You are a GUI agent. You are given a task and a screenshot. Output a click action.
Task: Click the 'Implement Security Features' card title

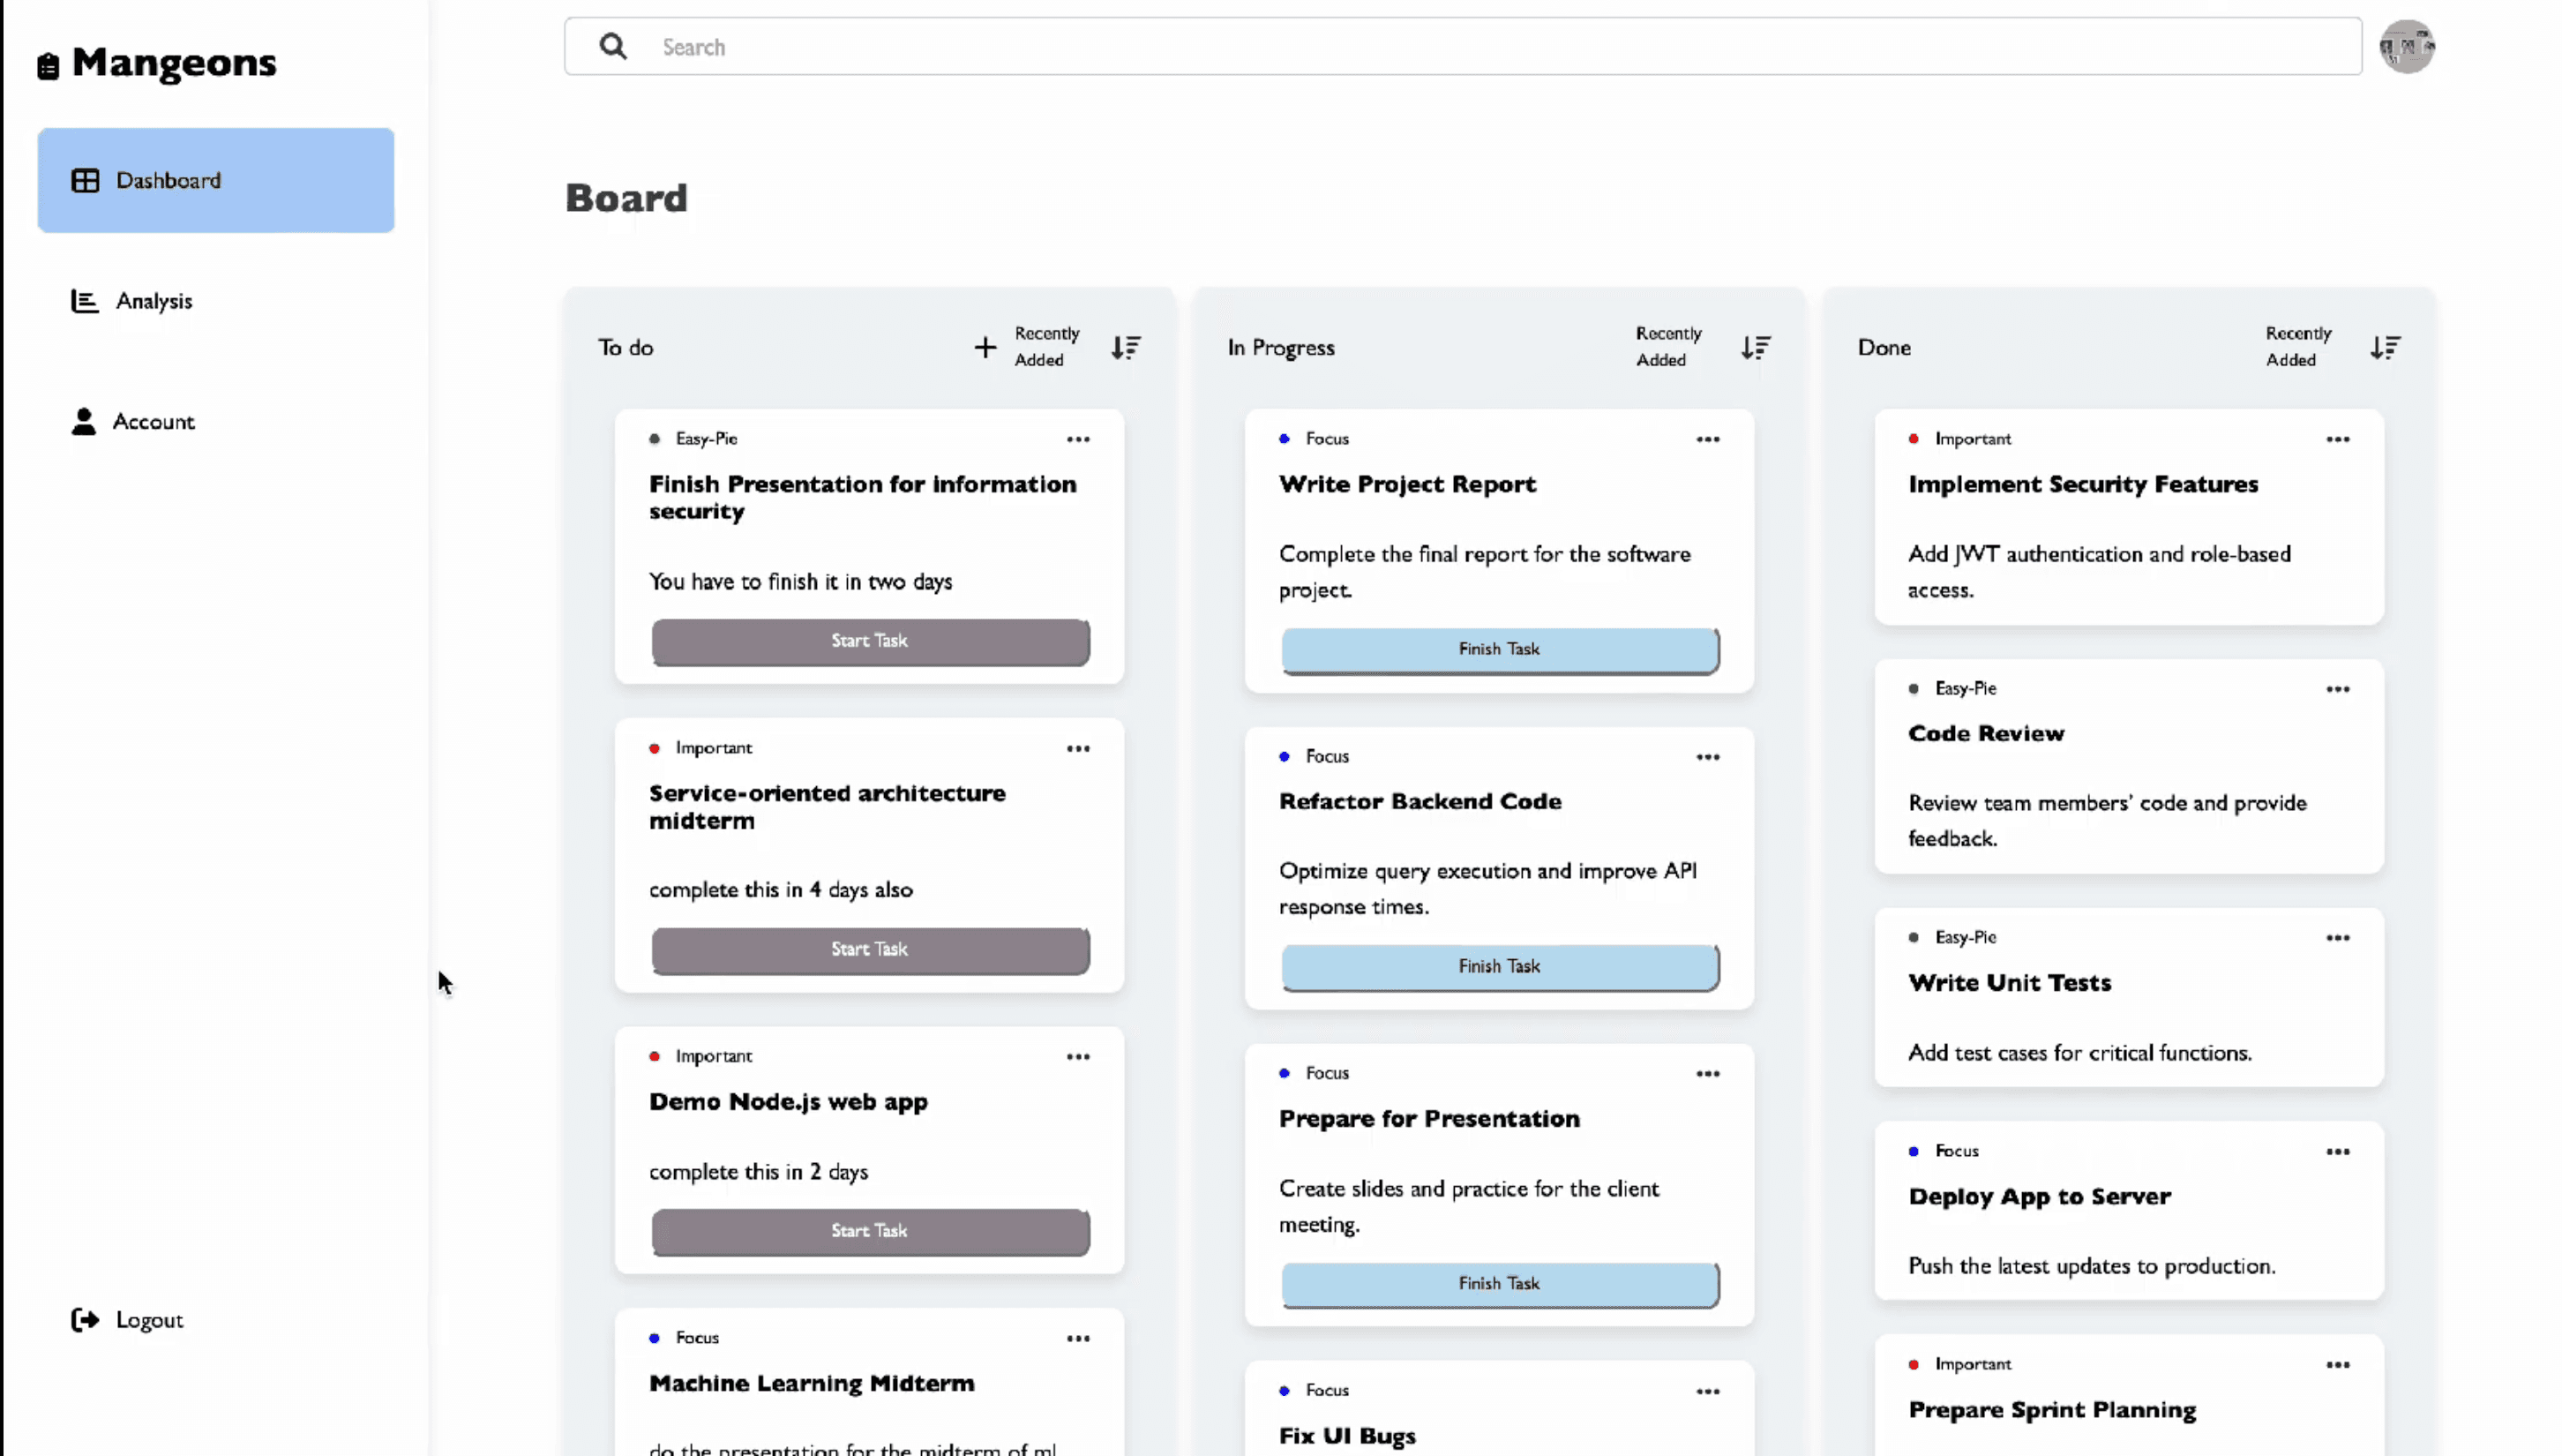[2083, 484]
